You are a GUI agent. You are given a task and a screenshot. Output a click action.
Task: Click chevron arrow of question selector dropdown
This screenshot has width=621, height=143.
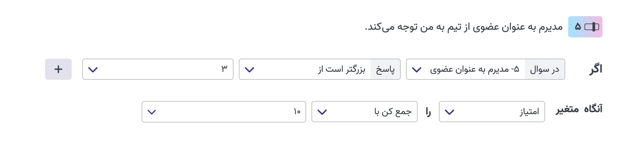pyautogui.click(x=416, y=70)
